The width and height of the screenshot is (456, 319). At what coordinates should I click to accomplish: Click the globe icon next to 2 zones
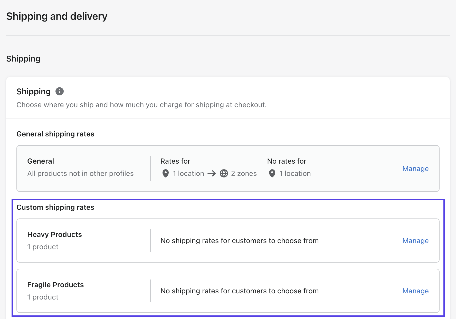coord(224,174)
